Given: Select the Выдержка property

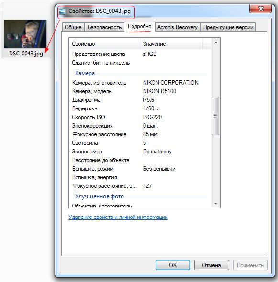Looking at the screenshot, I should pyautogui.click(x=85, y=108).
